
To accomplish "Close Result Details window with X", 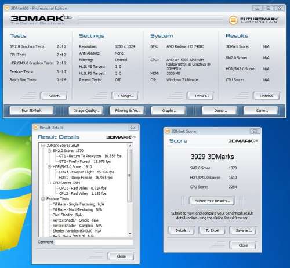I will tap(133, 128).
